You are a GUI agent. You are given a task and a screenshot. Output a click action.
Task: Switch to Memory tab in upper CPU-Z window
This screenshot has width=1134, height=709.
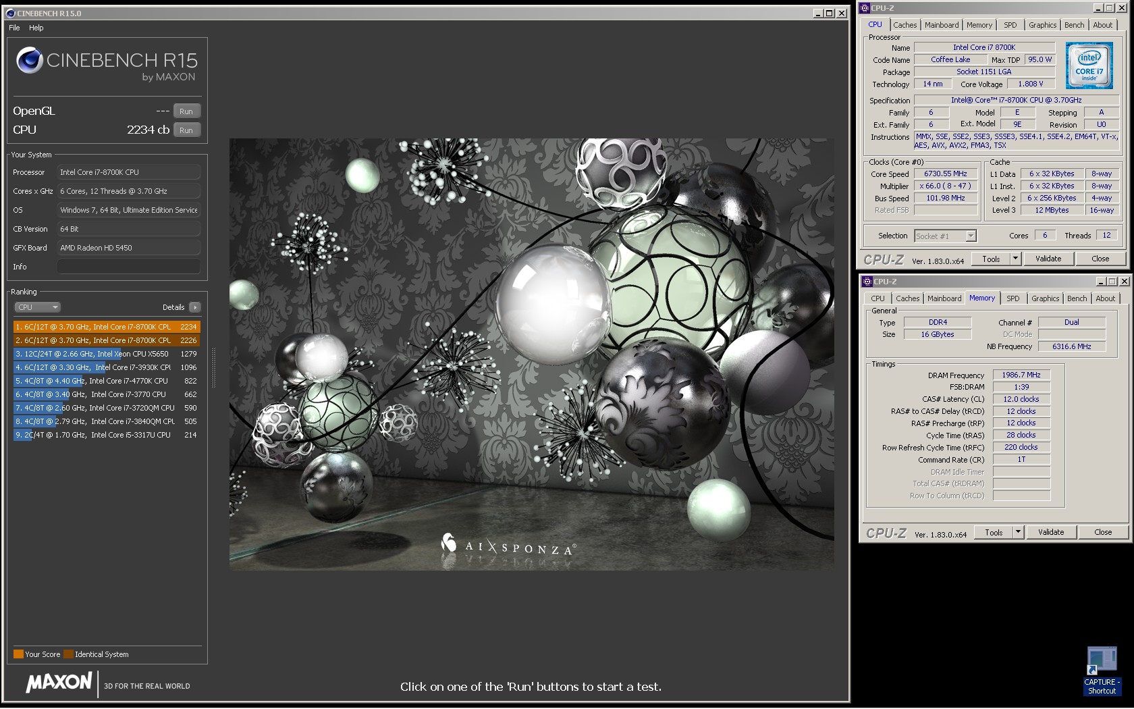[x=979, y=25]
